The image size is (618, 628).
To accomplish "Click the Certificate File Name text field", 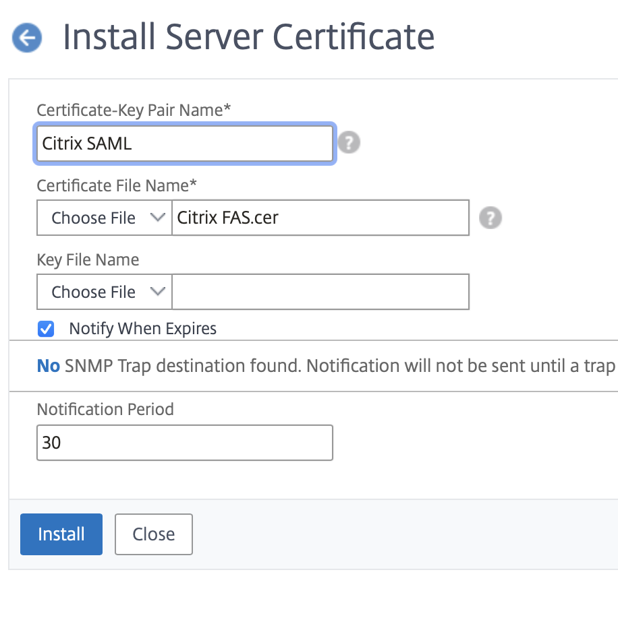I will 320,218.
